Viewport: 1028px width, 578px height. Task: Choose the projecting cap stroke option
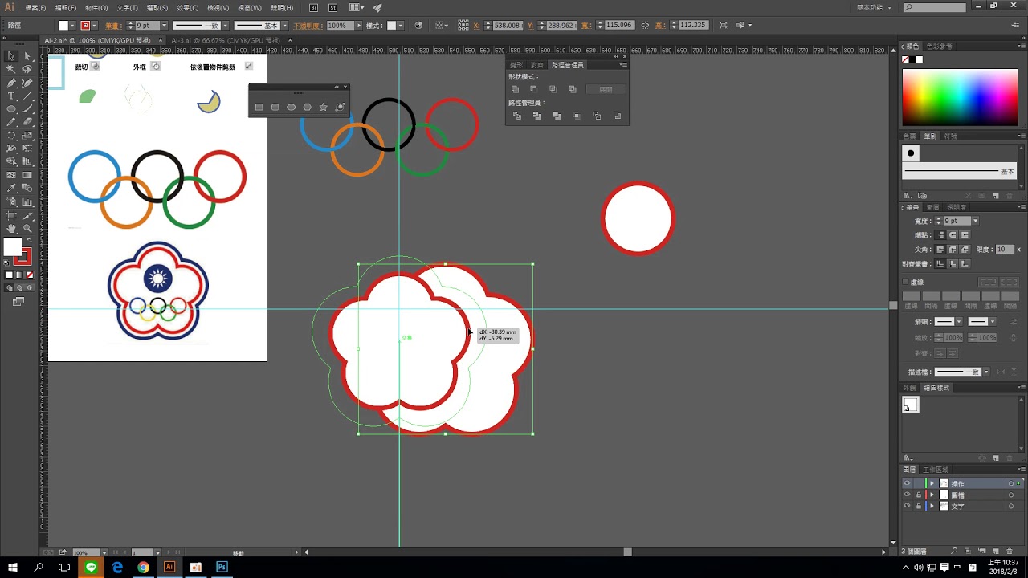pos(963,234)
